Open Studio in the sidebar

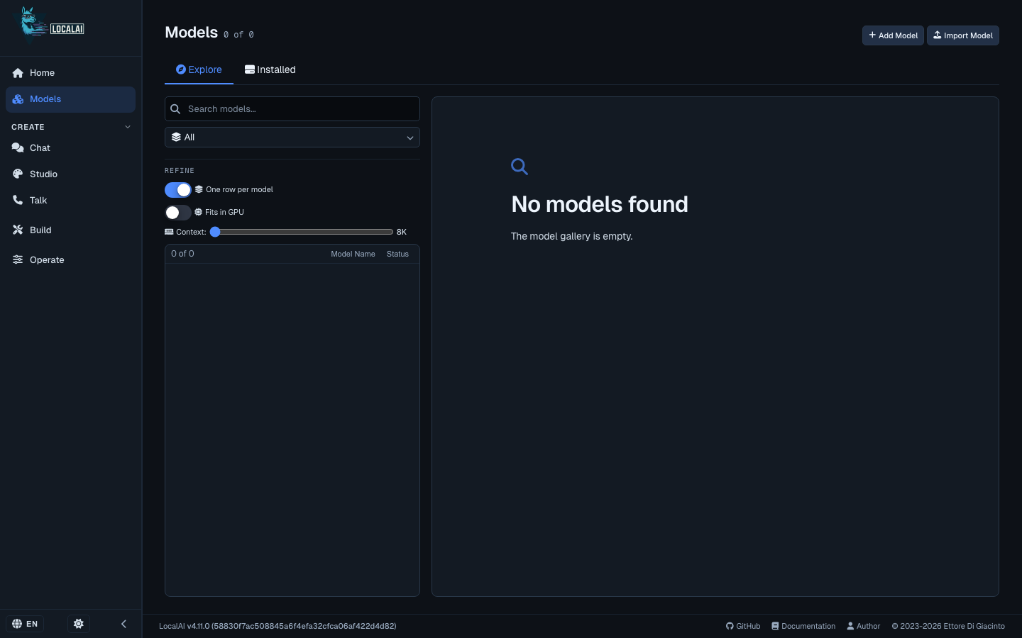70,174
